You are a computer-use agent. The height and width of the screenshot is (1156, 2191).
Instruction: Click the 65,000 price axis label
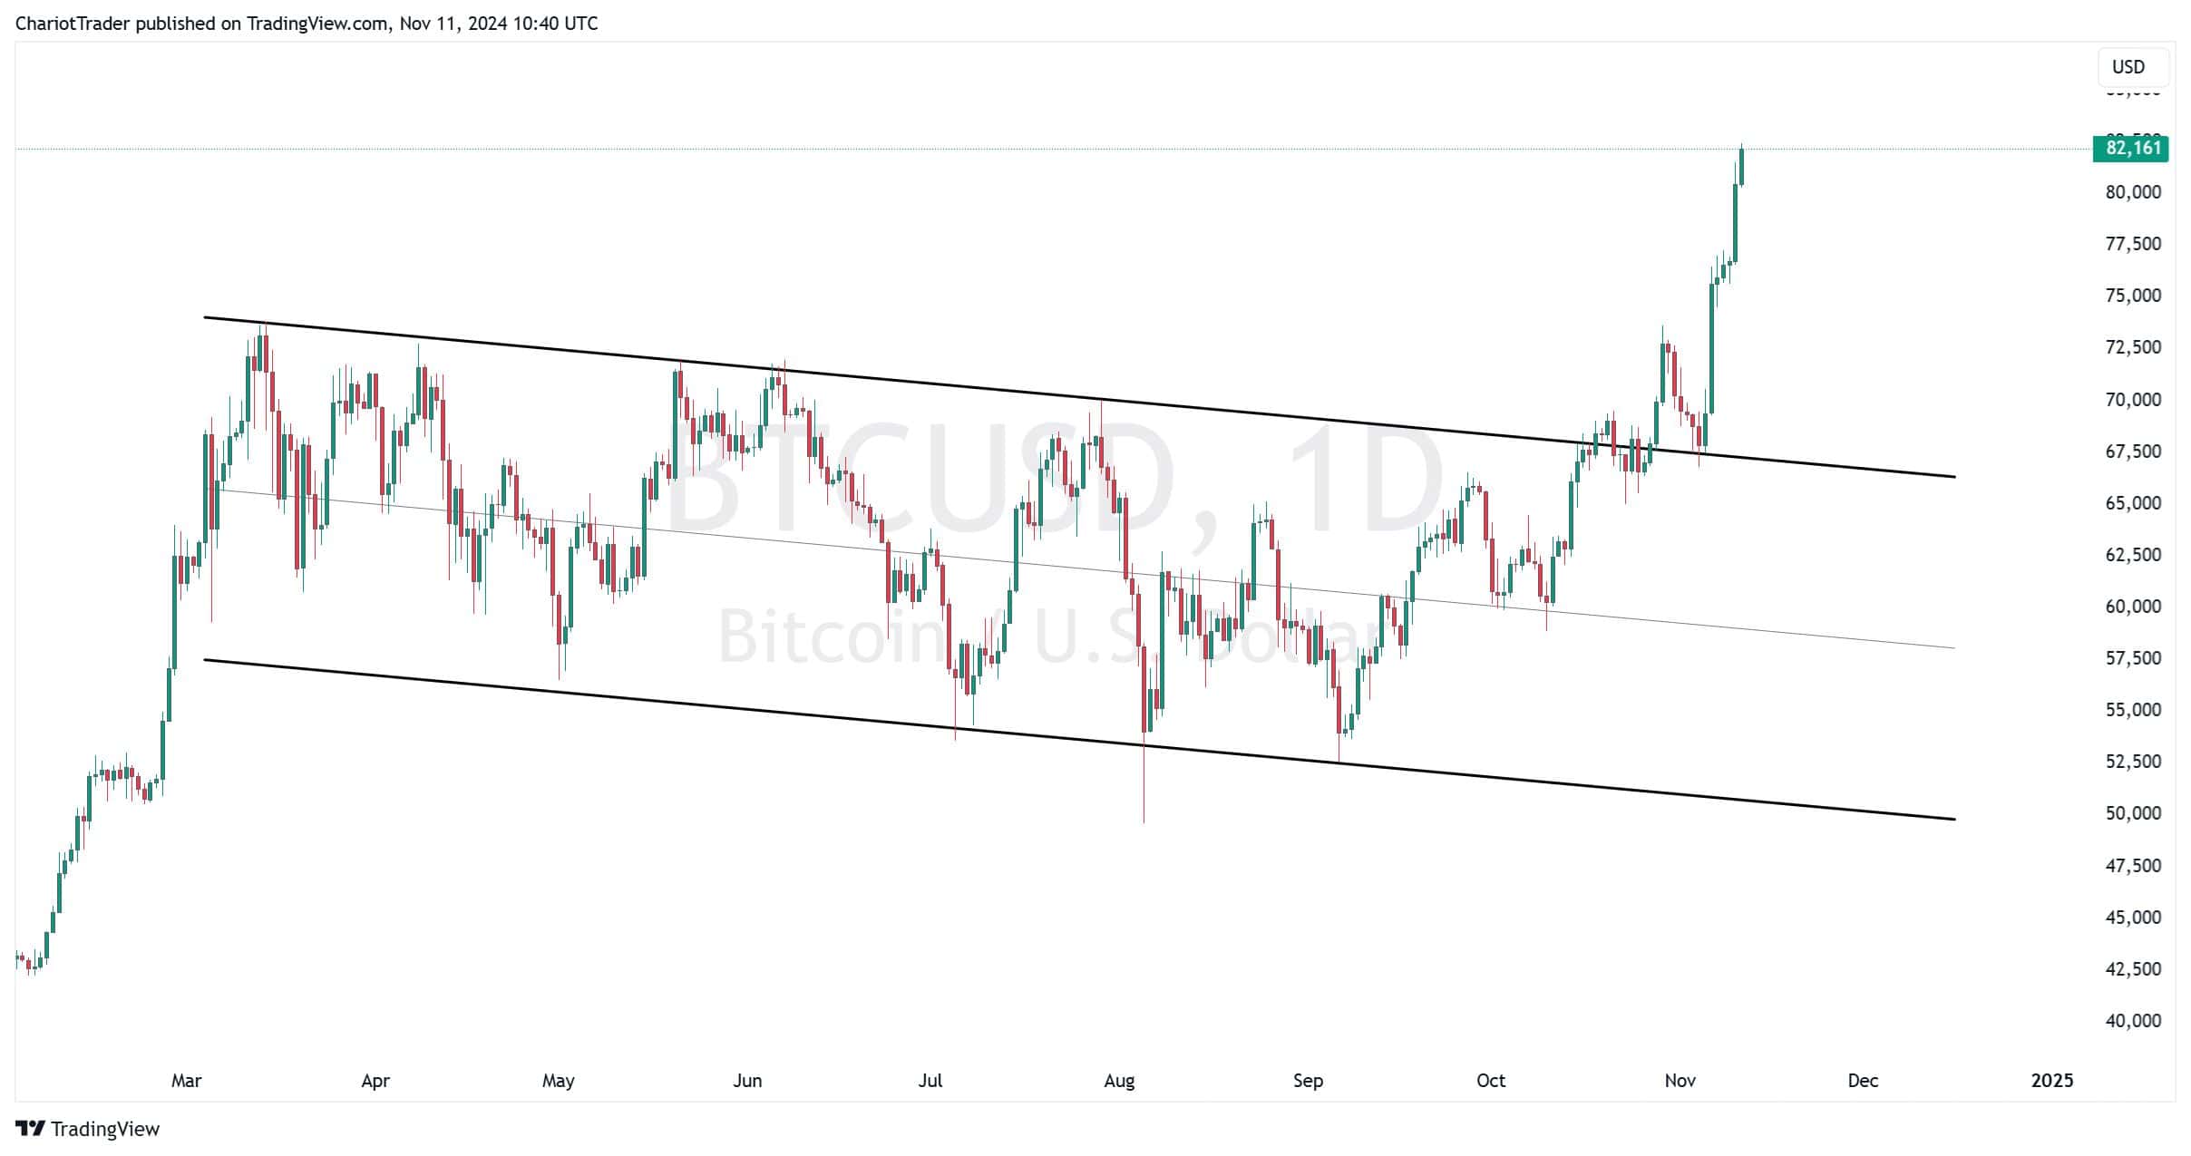coord(2133,503)
